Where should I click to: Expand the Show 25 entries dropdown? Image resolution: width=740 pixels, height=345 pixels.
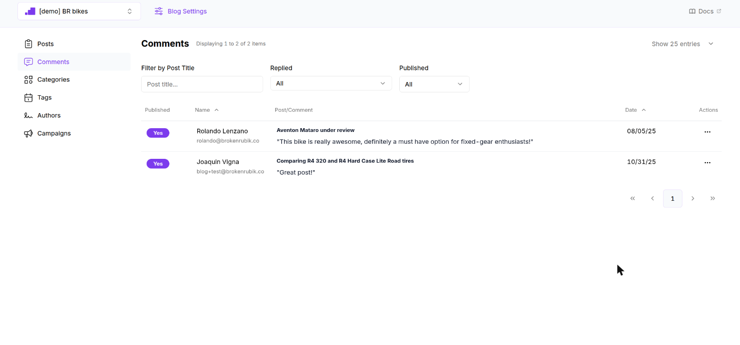coord(682,44)
